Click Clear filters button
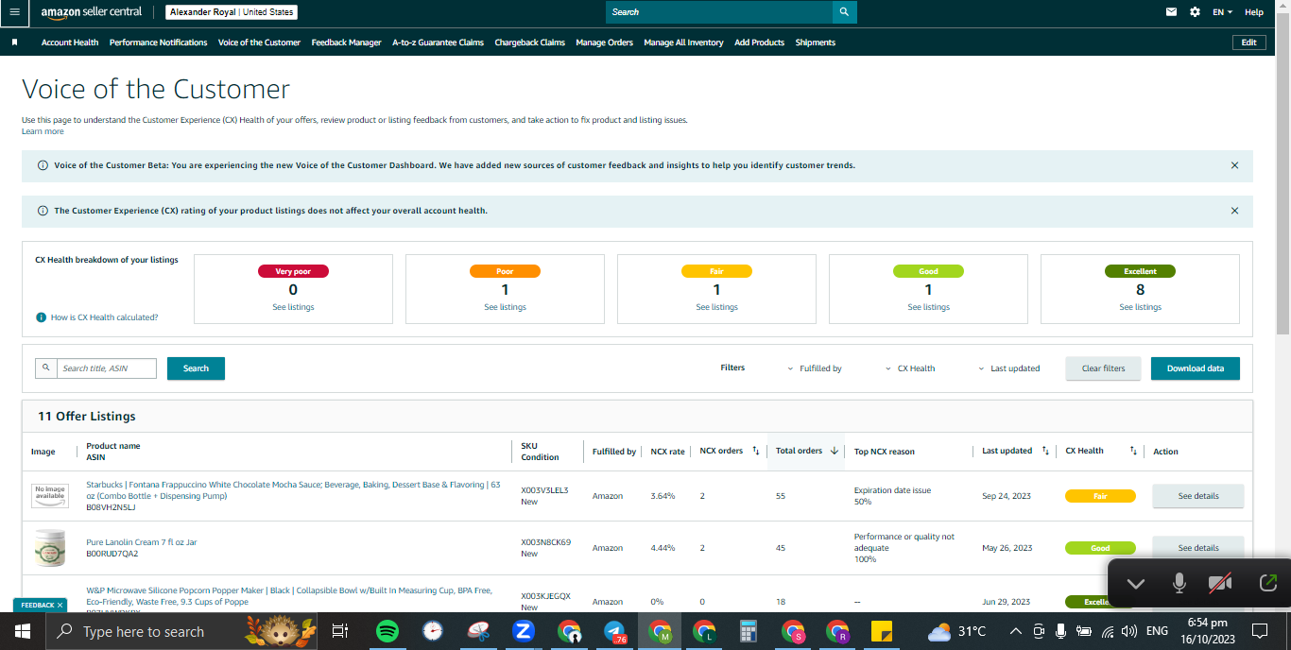The width and height of the screenshot is (1291, 650). [x=1104, y=368]
